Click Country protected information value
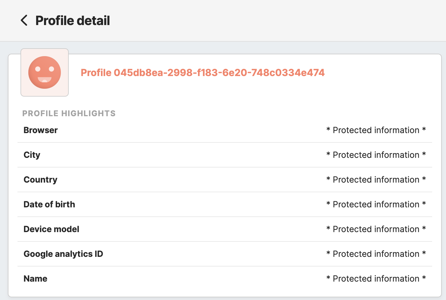The height and width of the screenshot is (300, 446). [376, 180]
